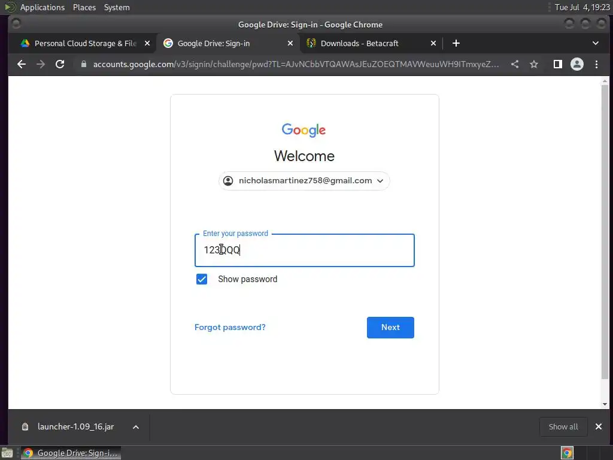Image resolution: width=613 pixels, height=460 pixels.
Task: Share this page via share icon
Action: [515, 64]
